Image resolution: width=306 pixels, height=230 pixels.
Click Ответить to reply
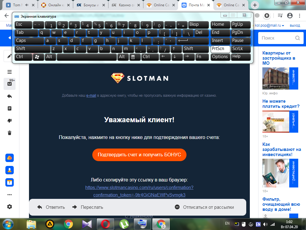(x=51, y=207)
